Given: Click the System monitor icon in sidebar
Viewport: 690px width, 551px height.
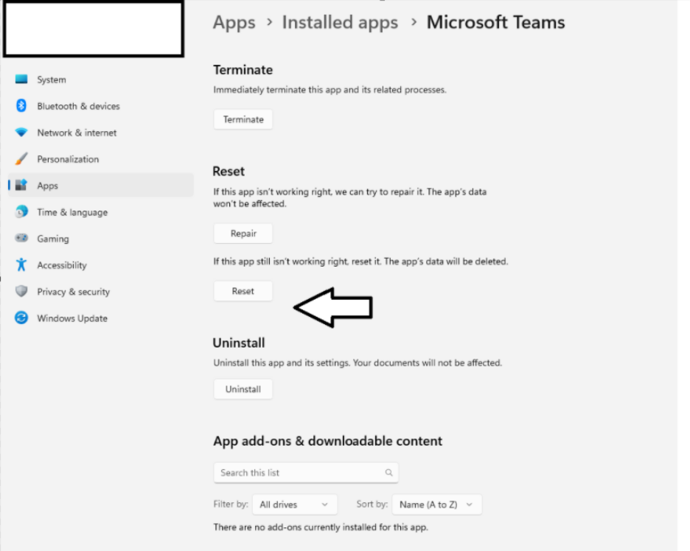Looking at the screenshot, I should tap(21, 79).
